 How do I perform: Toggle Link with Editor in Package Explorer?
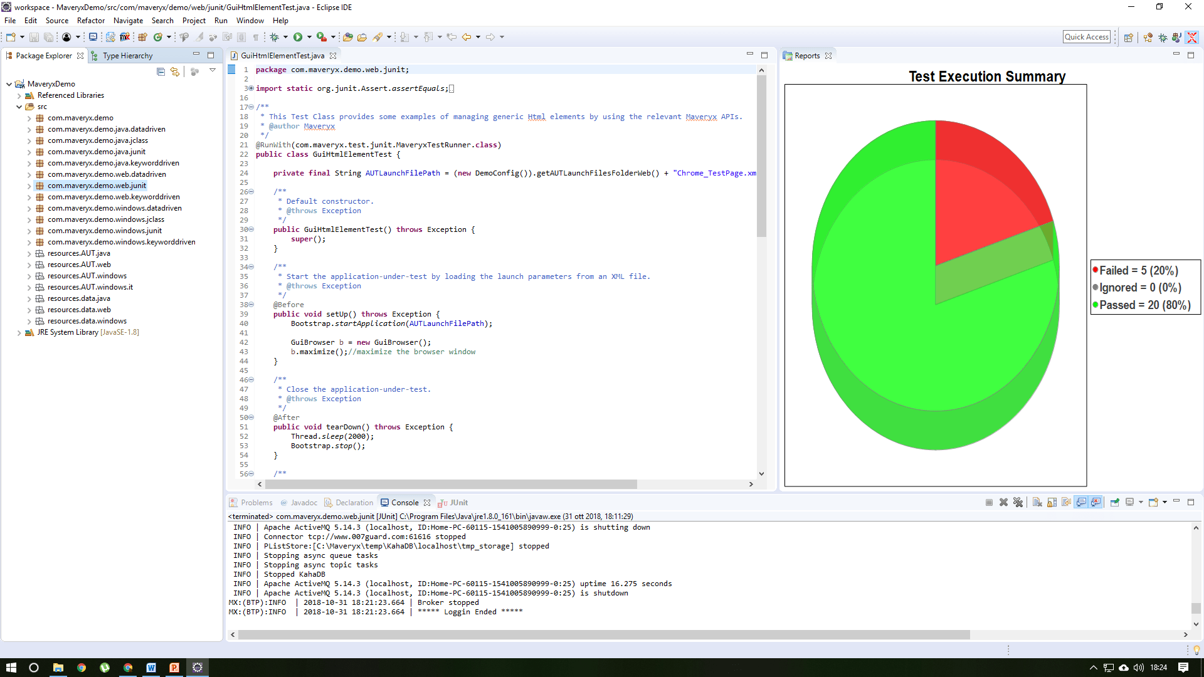175,71
